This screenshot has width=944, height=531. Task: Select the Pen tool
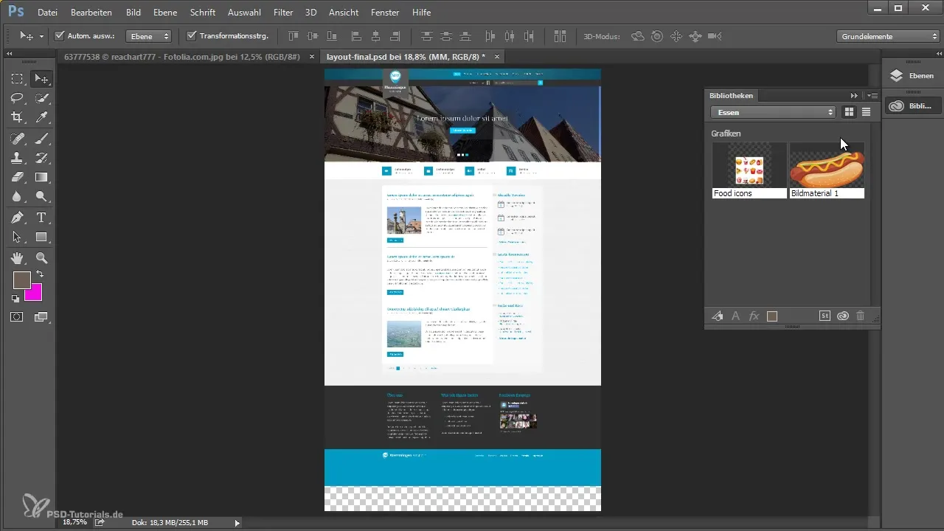[17, 218]
